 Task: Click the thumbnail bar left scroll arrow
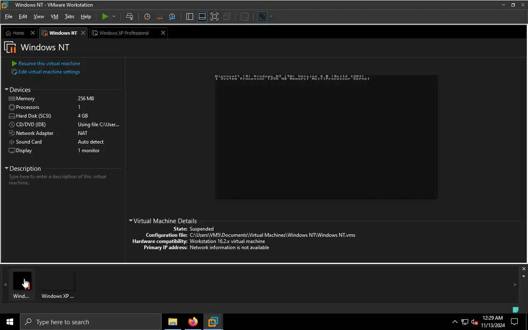5,285
